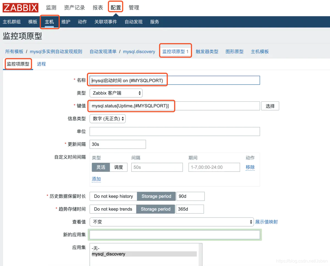Open 查看值 dropdown 不变
The height and width of the screenshot is (266, 330).
tap(172, 222)
